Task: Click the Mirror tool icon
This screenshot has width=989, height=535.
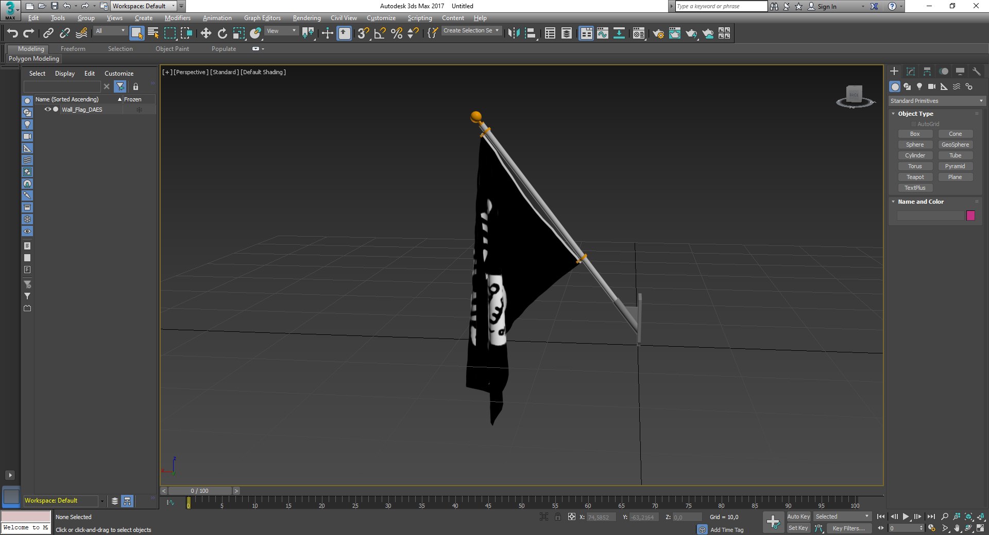Action: tap(514, 33)
